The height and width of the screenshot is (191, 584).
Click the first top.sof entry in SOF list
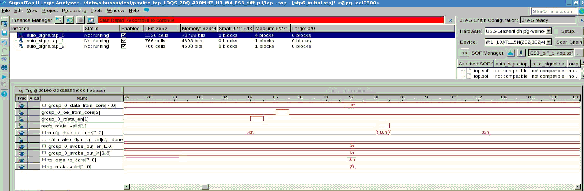(481, 71)
